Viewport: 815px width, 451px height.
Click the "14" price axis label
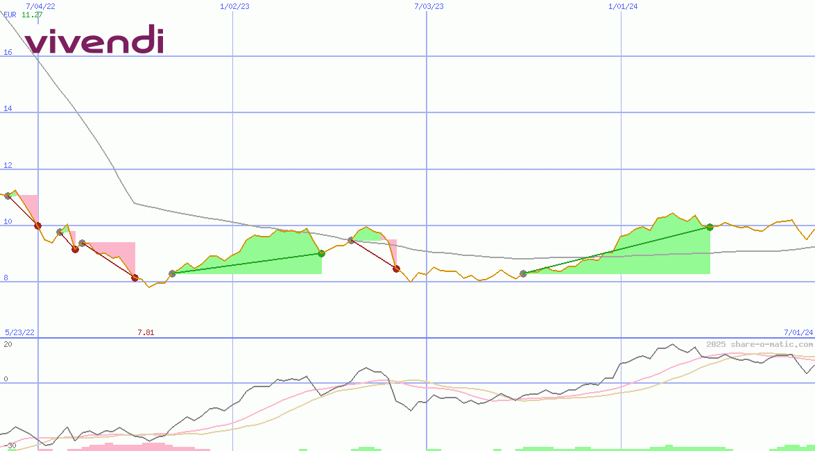[7, 109]
